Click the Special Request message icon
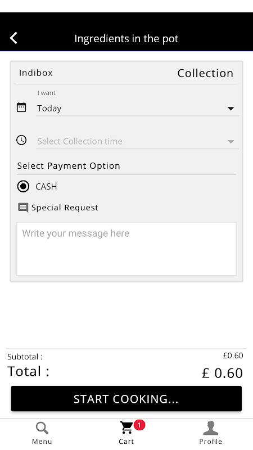Image resolution: width=253 pixels, height=450 pixels. 23,208
